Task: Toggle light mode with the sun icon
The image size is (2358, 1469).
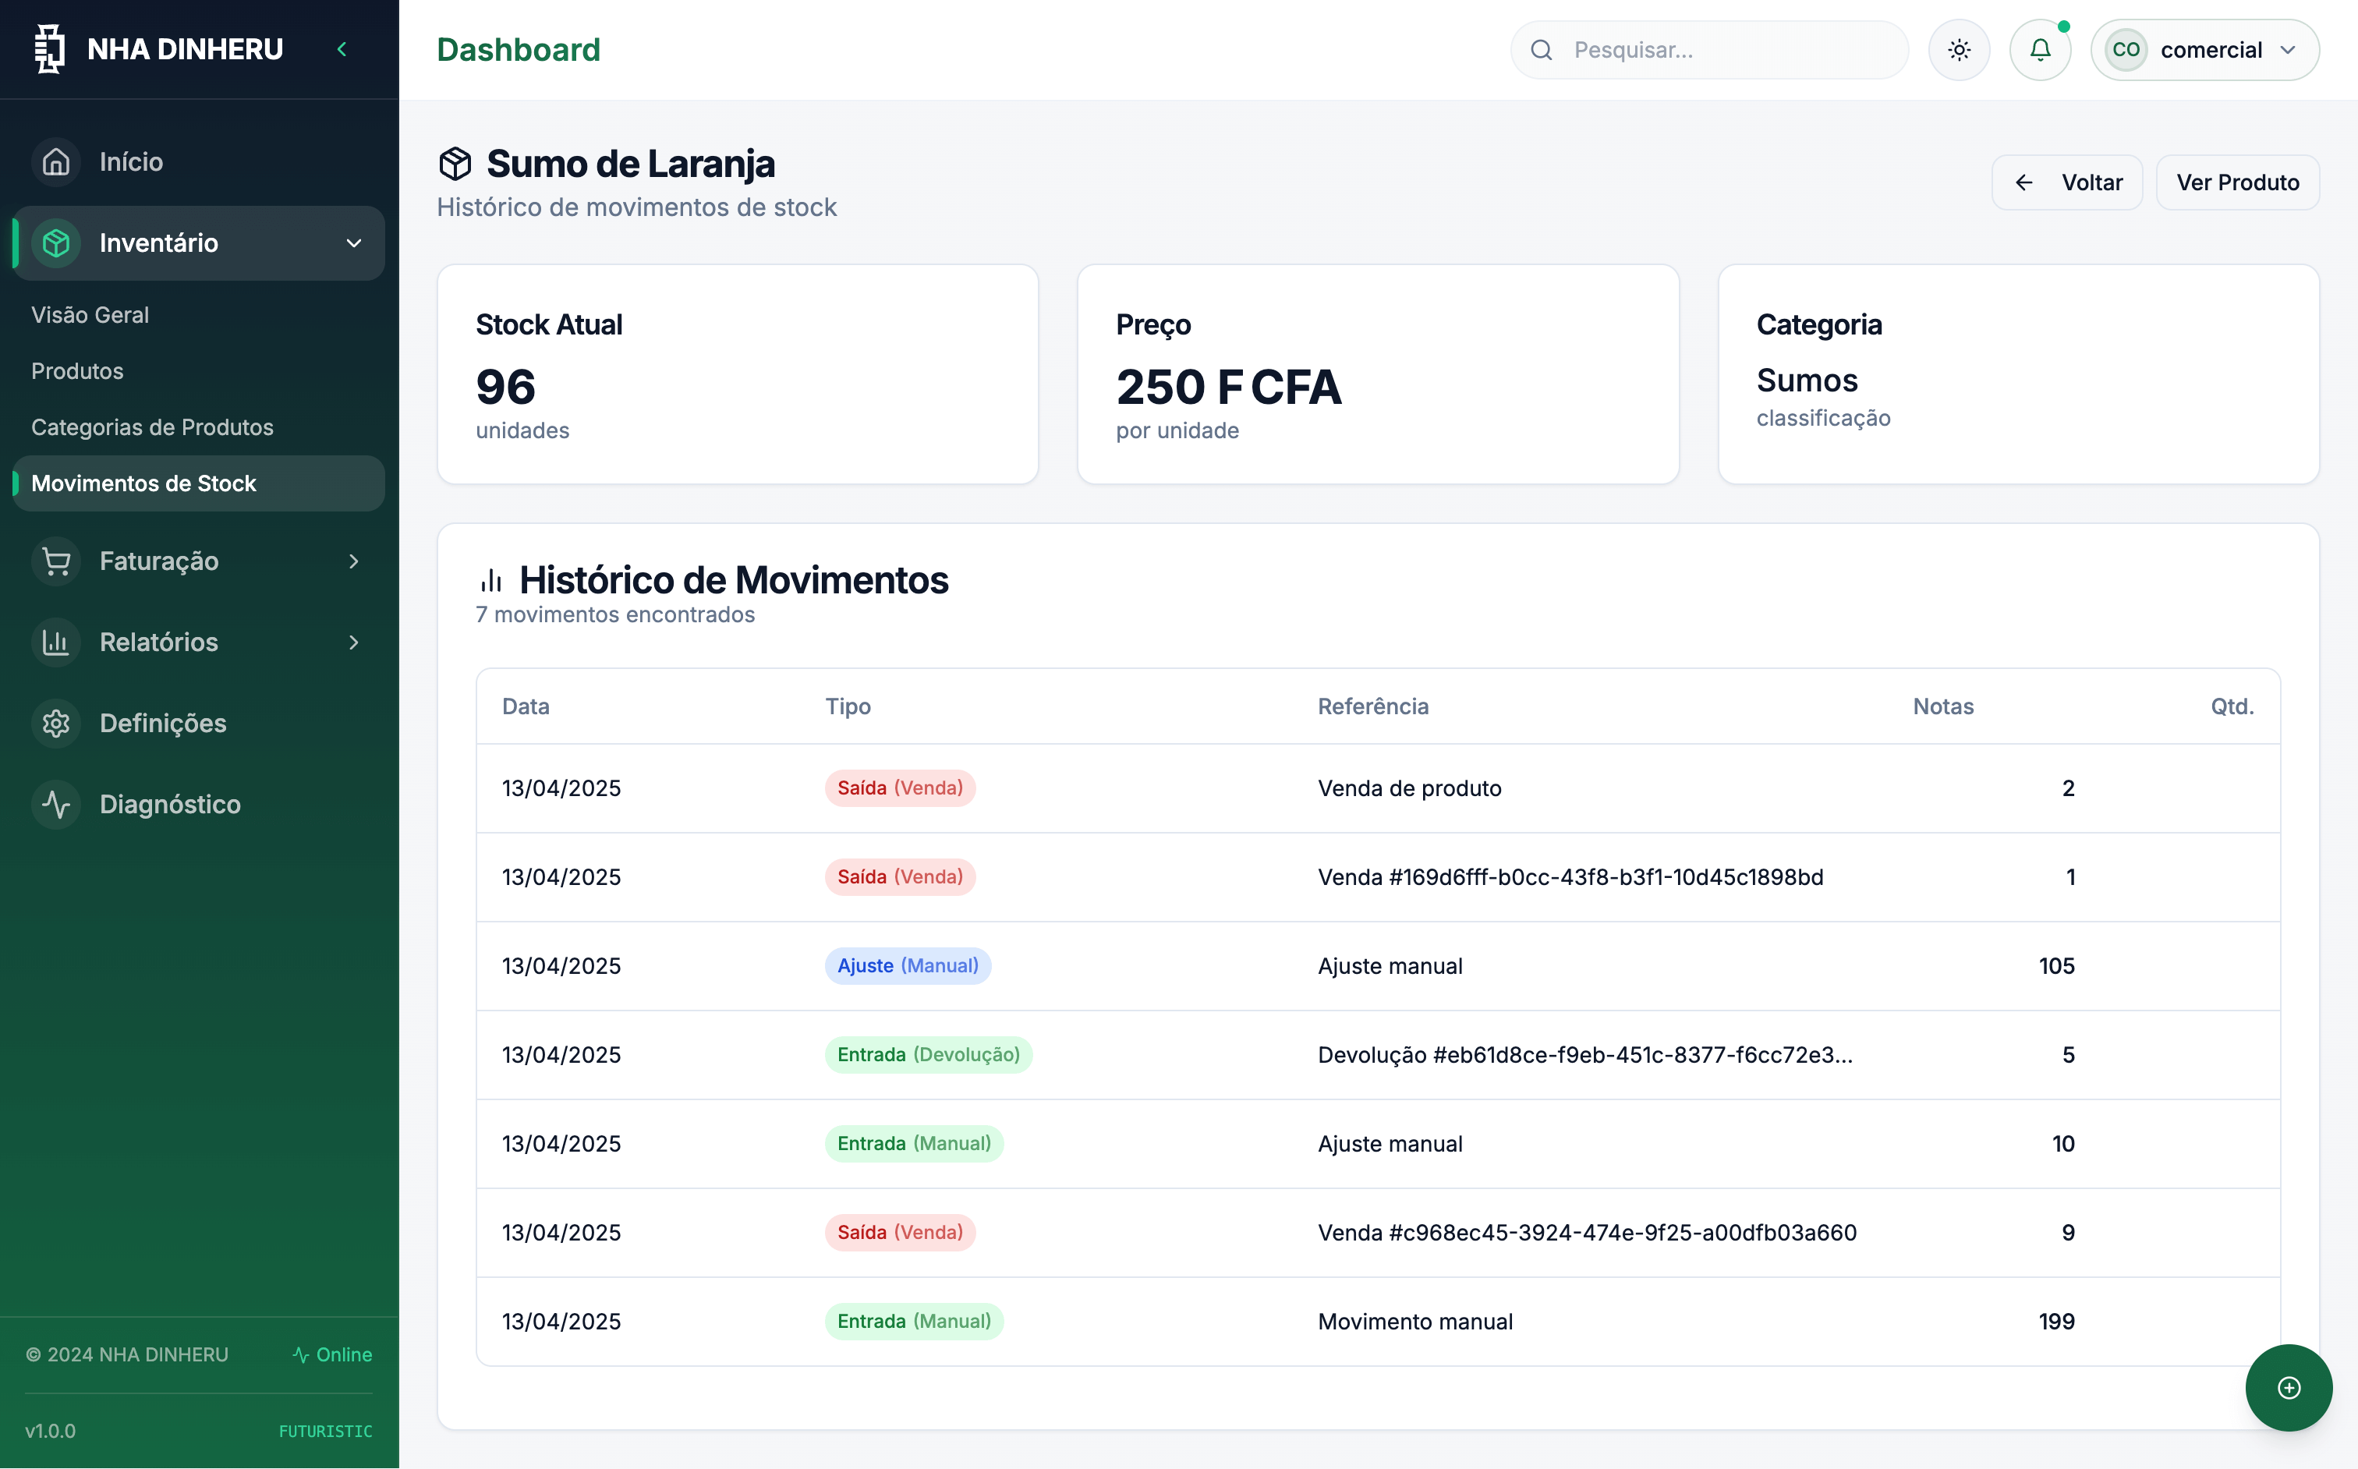Action: [x=1959, y=50]
